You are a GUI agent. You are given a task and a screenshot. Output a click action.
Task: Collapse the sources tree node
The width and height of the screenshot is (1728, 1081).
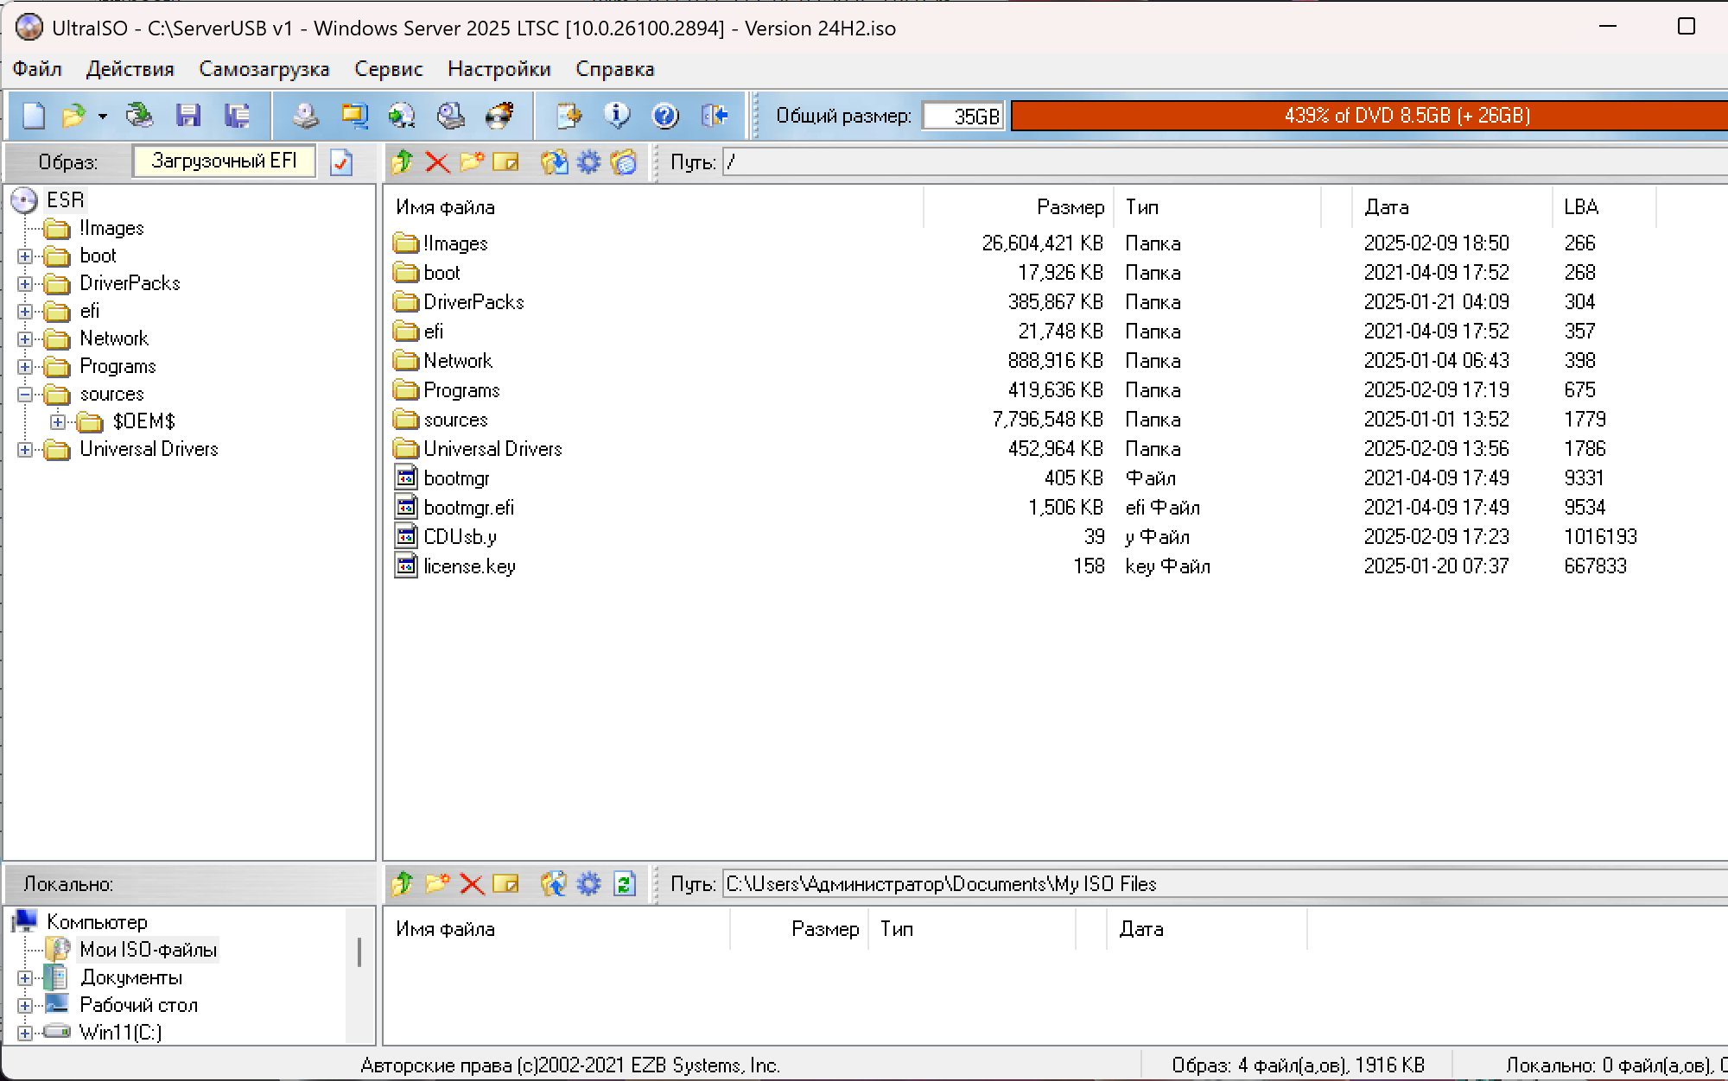[x=25, y=395]
